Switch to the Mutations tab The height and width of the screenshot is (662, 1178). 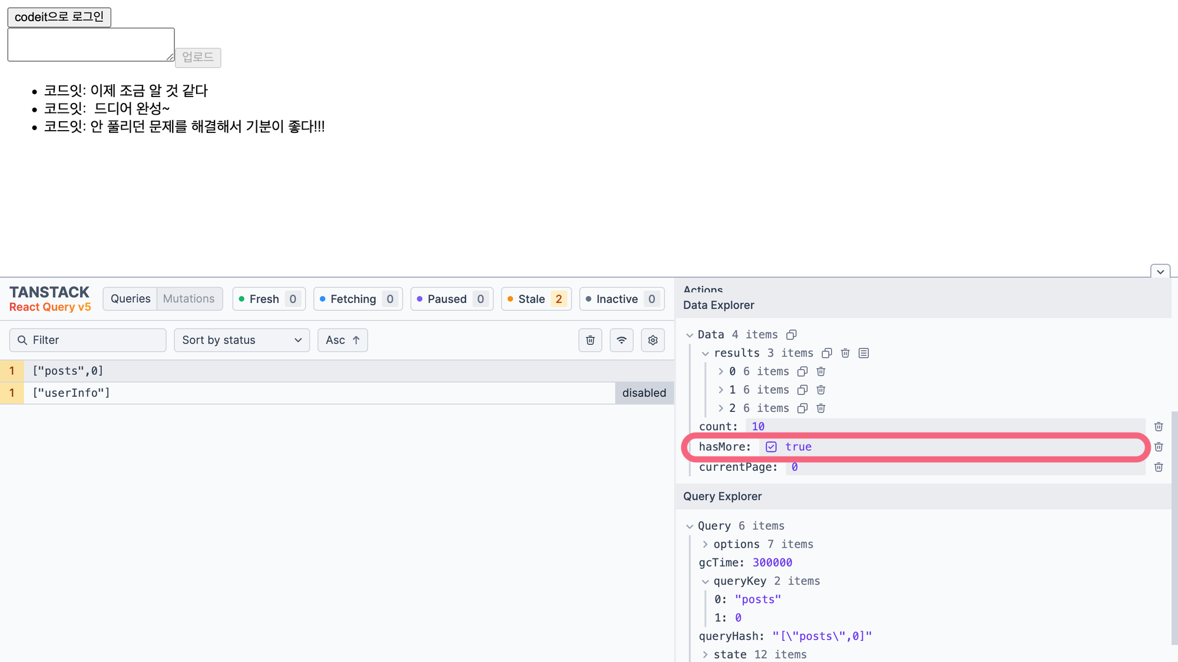pyautogui.click(x=189, y=299)
